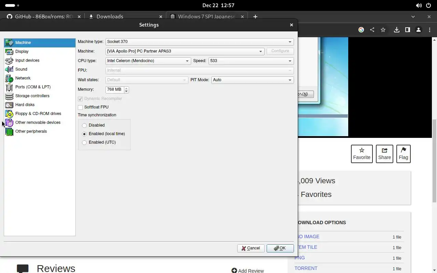Open Other removable devices icon
The image size is (437, 273).
click(9, 123)
